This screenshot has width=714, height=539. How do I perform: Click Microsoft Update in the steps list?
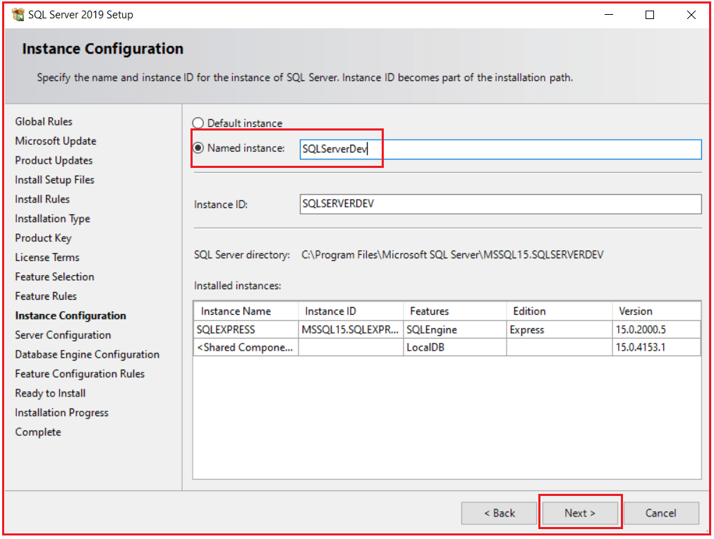tap(56, 141)
